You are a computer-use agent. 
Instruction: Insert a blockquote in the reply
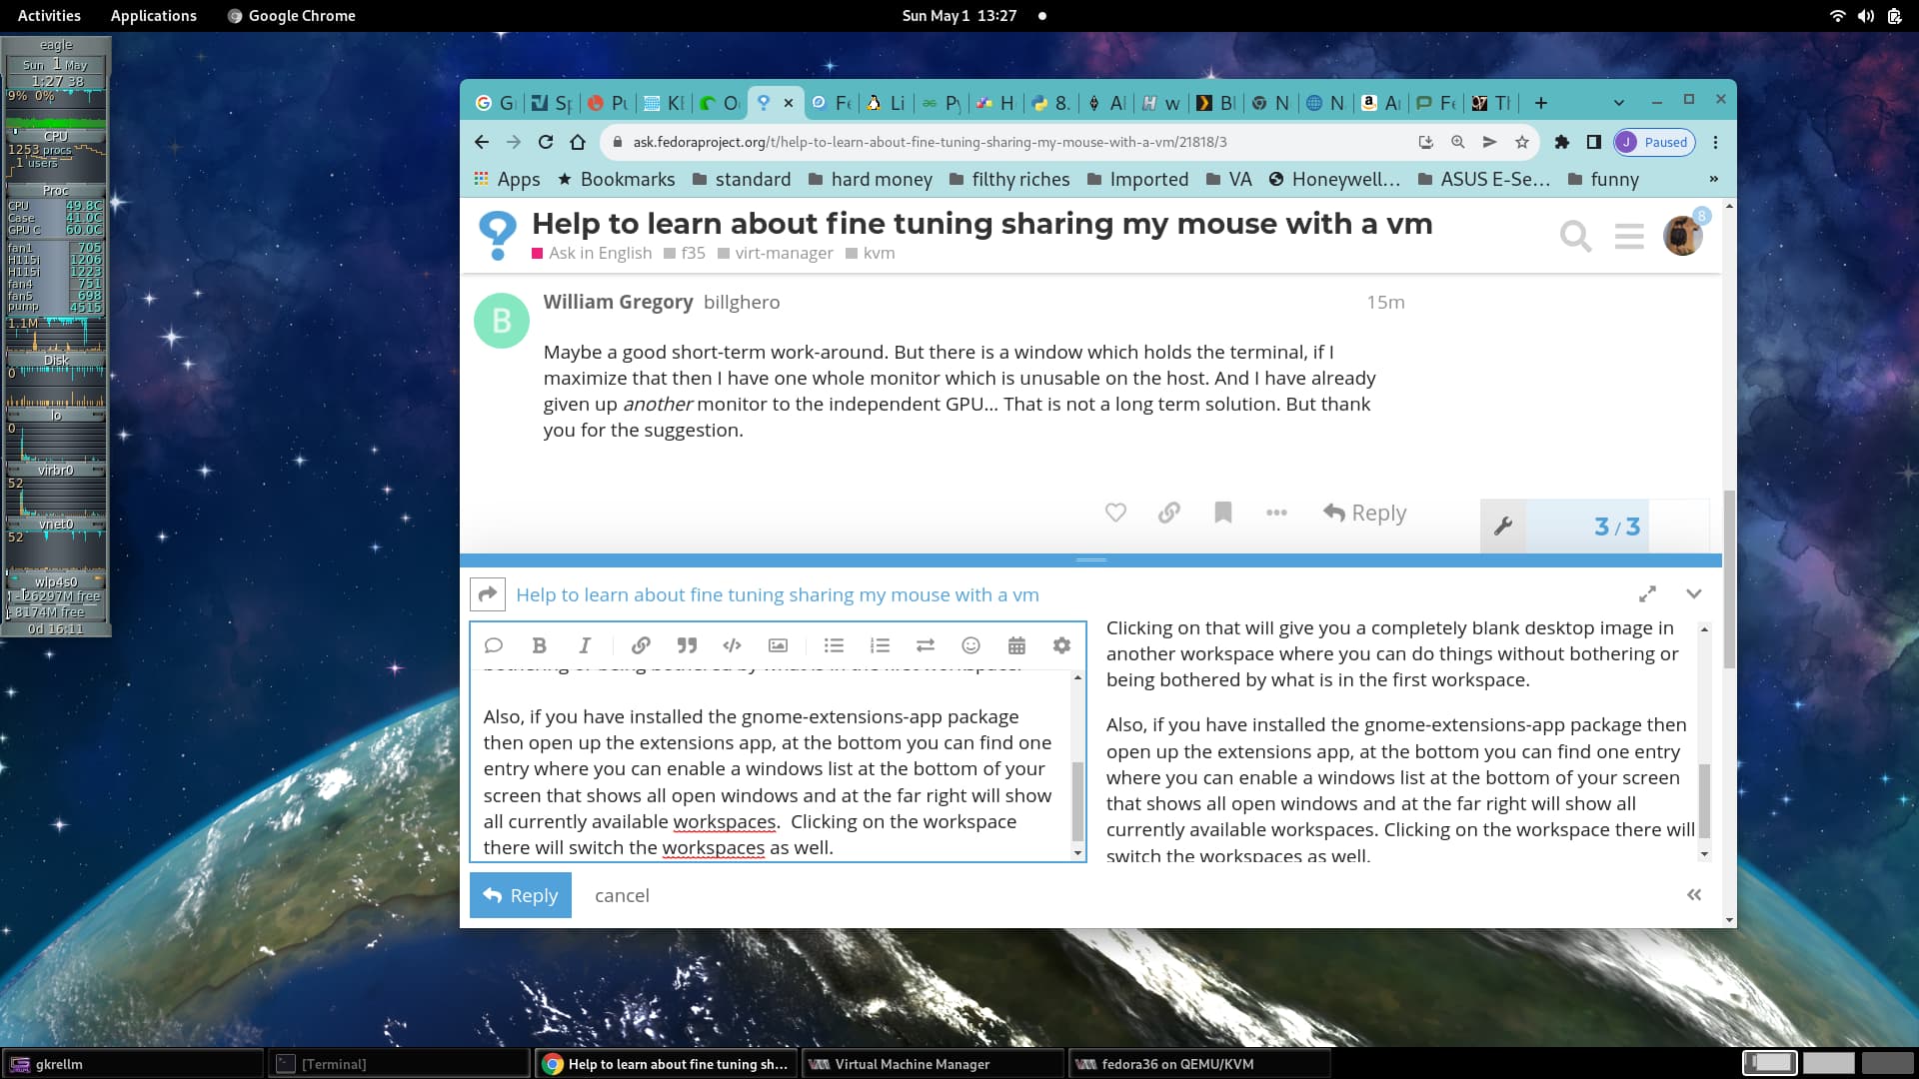[687, 645]
